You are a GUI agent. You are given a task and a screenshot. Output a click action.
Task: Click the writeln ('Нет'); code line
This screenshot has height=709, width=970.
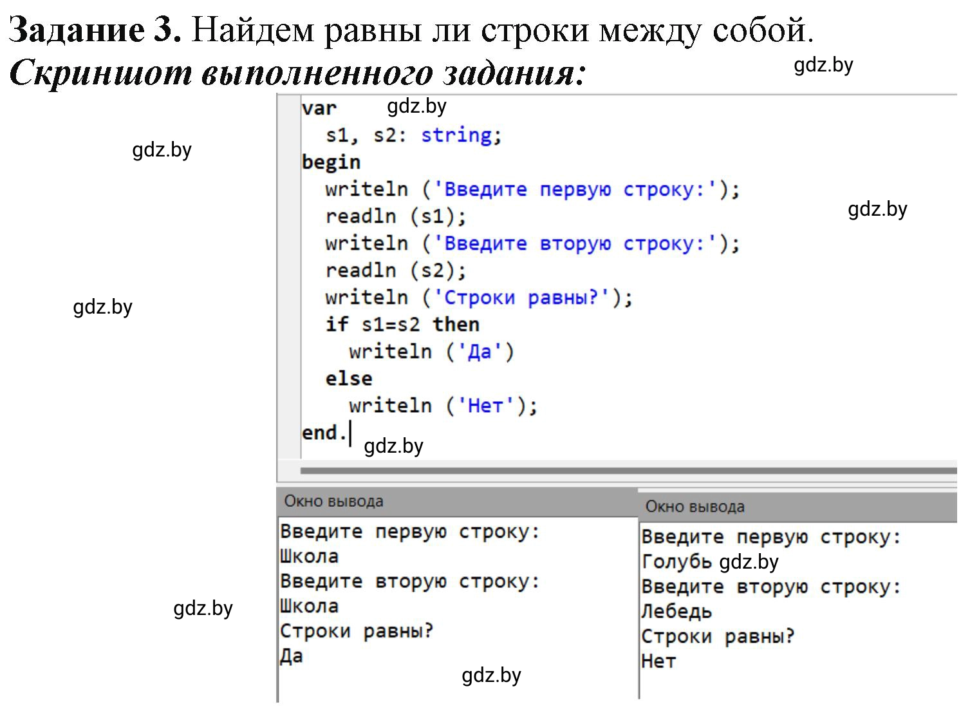[x=443, y=406]
